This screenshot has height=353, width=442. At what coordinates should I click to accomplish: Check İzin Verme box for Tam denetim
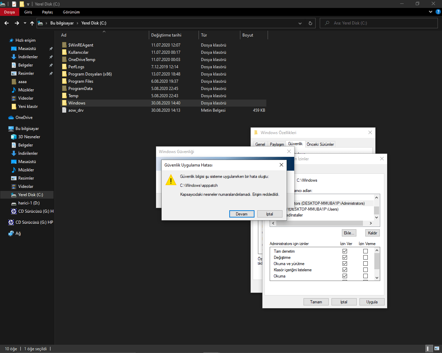click(365, 251)
